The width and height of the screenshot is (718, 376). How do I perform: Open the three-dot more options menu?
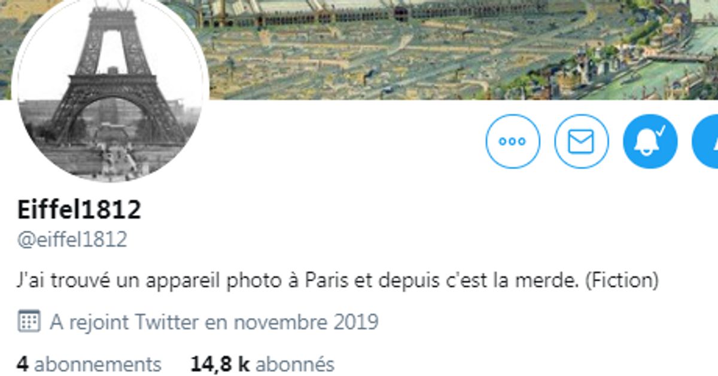(x=513, y=142)
